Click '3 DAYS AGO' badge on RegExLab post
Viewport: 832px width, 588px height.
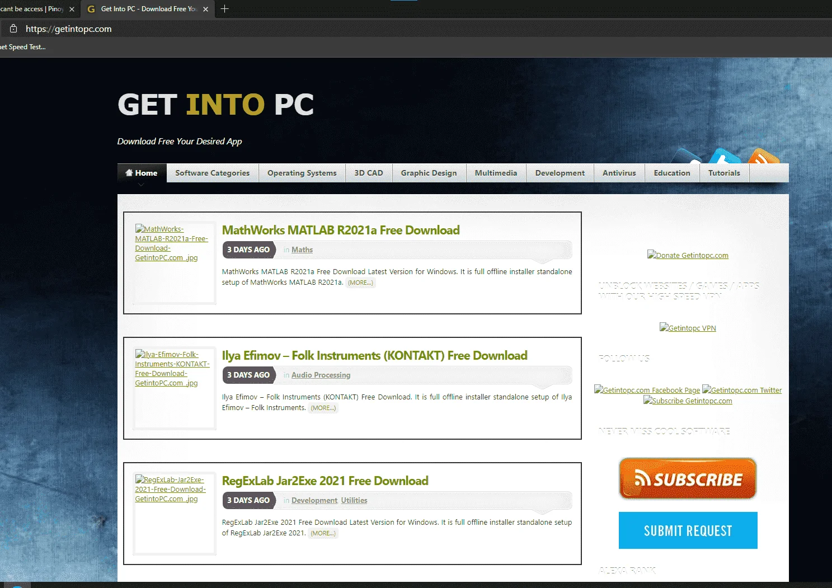tap(249, 500)
